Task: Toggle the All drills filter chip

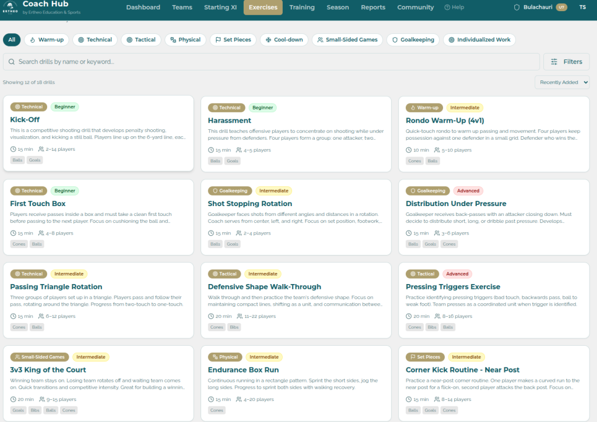Action: (12, 40)
